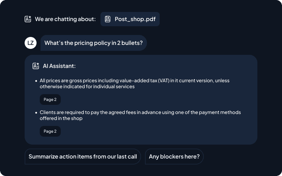Image resolution: width=282 pixels, height=176 pixels.
Task: Click the bullet text about paying fees in advance
Action: coord(140,115)
